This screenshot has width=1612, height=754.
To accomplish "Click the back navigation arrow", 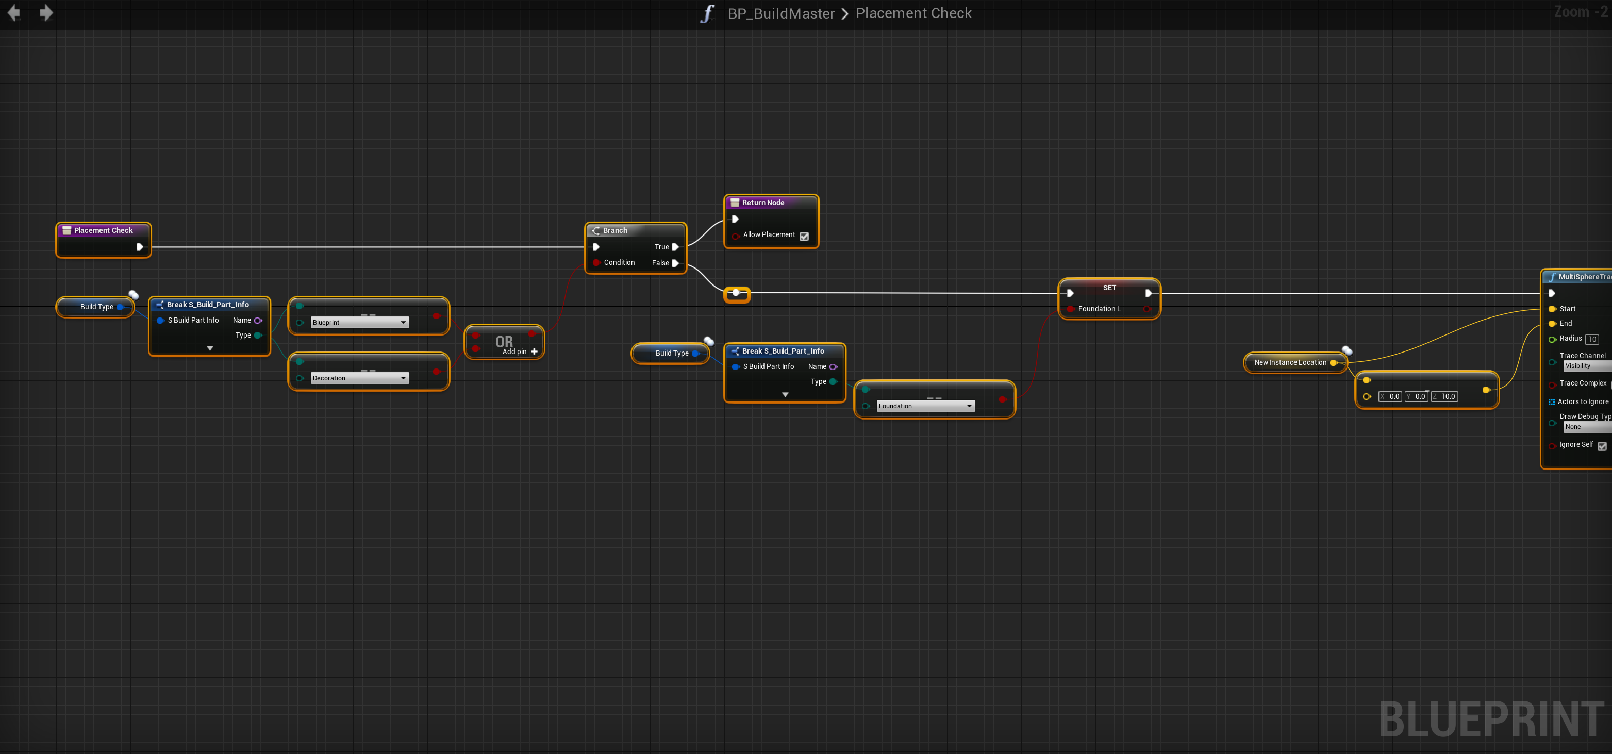I will [x=14, y=12].
